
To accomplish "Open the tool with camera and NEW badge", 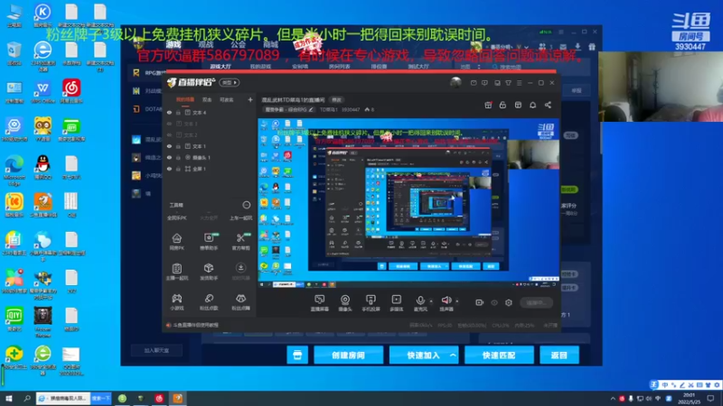I will tap(209, 241).
